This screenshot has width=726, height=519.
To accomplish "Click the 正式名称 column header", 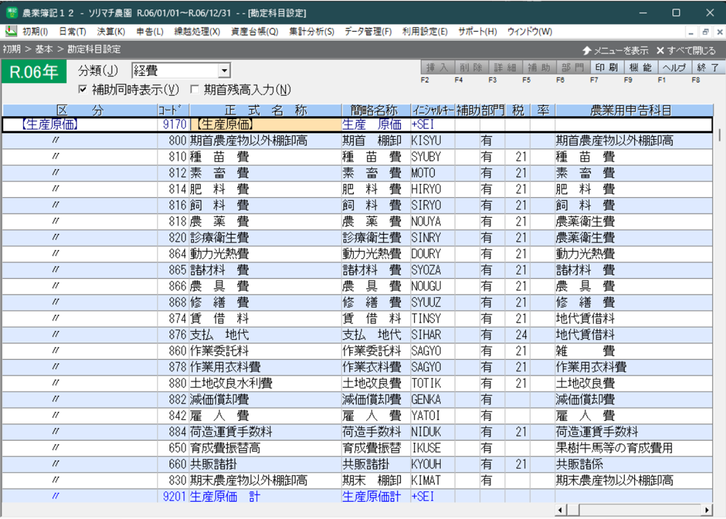I will pyautogui.click(x=266, y=110).
